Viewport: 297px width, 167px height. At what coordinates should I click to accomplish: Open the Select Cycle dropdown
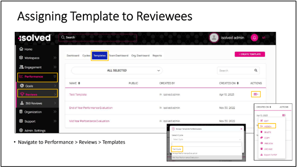(x=207, y=140)
